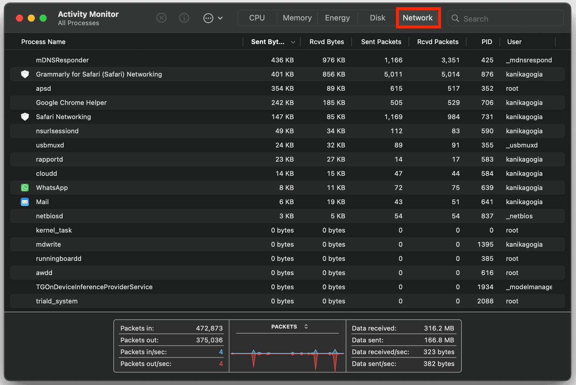Select the awdd process
Image resolution: width=576 pixels, height=385 pixels.
[x=44, y=273]
